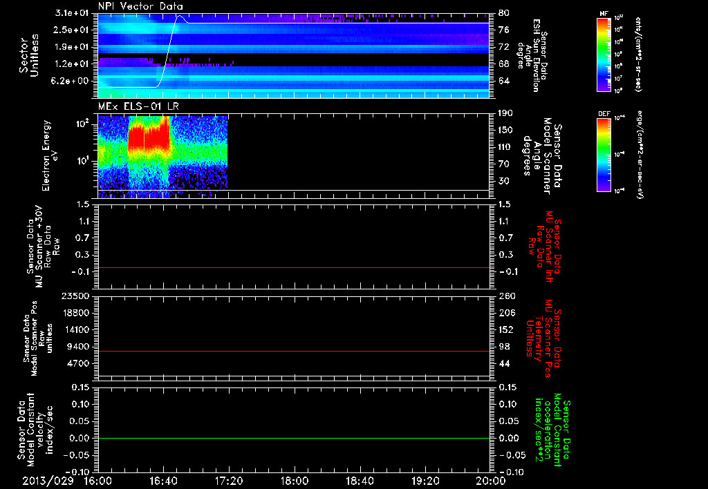Click the green 'Model Constant acceleration' title

click(x=553, y=431)
